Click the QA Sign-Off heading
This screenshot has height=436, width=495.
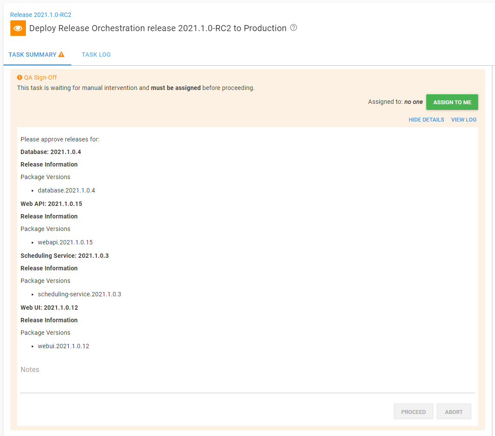pyautogui.click(x=41, y=77)
